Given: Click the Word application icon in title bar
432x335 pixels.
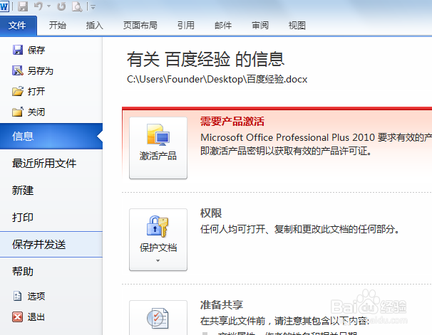Looking at the screenshot, I should point(4,6).
